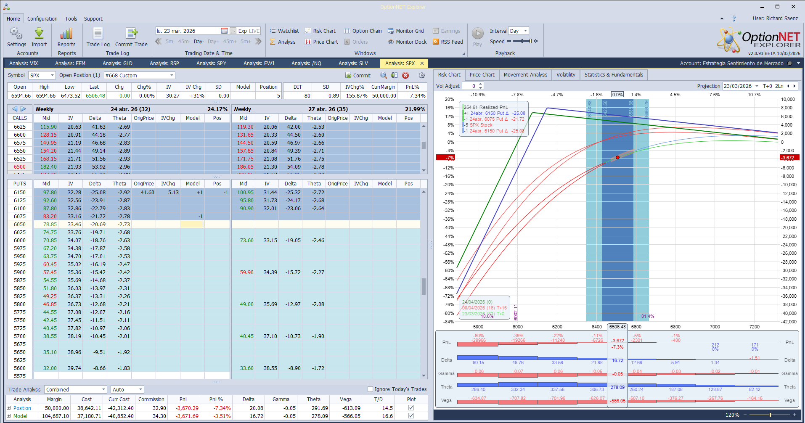Open the Price Chart window from the ribbon
Screen dimensions: 805x423
[321, 42]
